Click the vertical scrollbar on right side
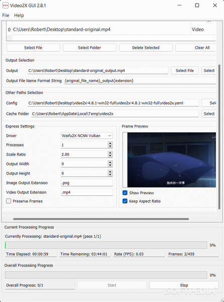224x302 pixels. click(x=219, y=137)
